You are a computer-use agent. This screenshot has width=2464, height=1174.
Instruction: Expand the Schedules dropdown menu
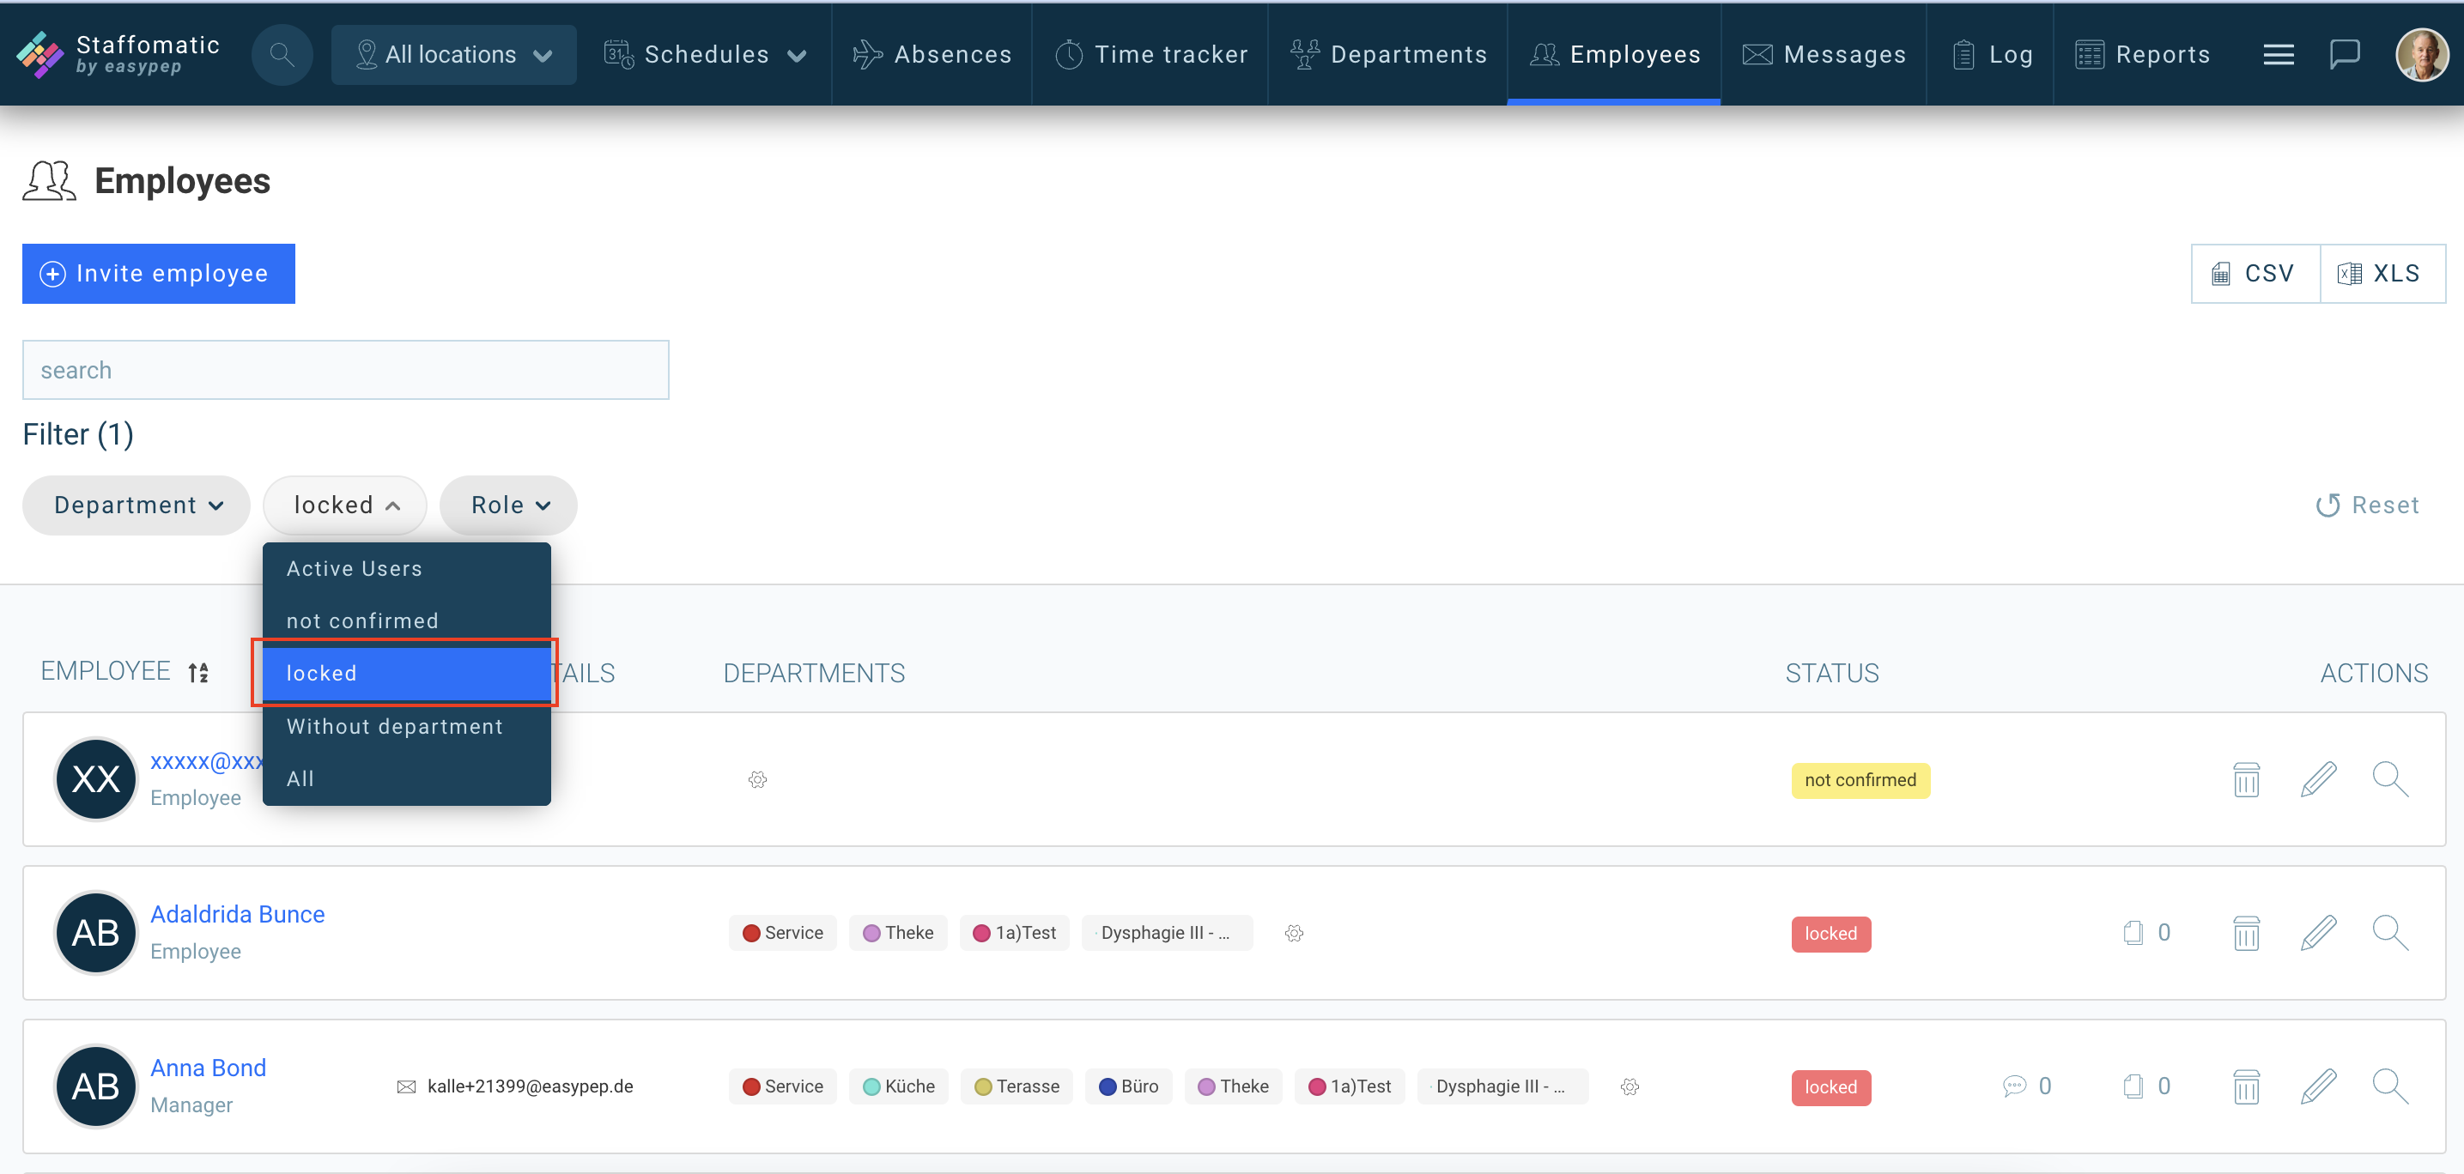(706, 54)
